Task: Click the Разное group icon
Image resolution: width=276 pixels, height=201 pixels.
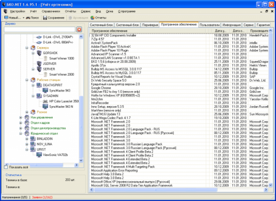Action: click(33, 112)
